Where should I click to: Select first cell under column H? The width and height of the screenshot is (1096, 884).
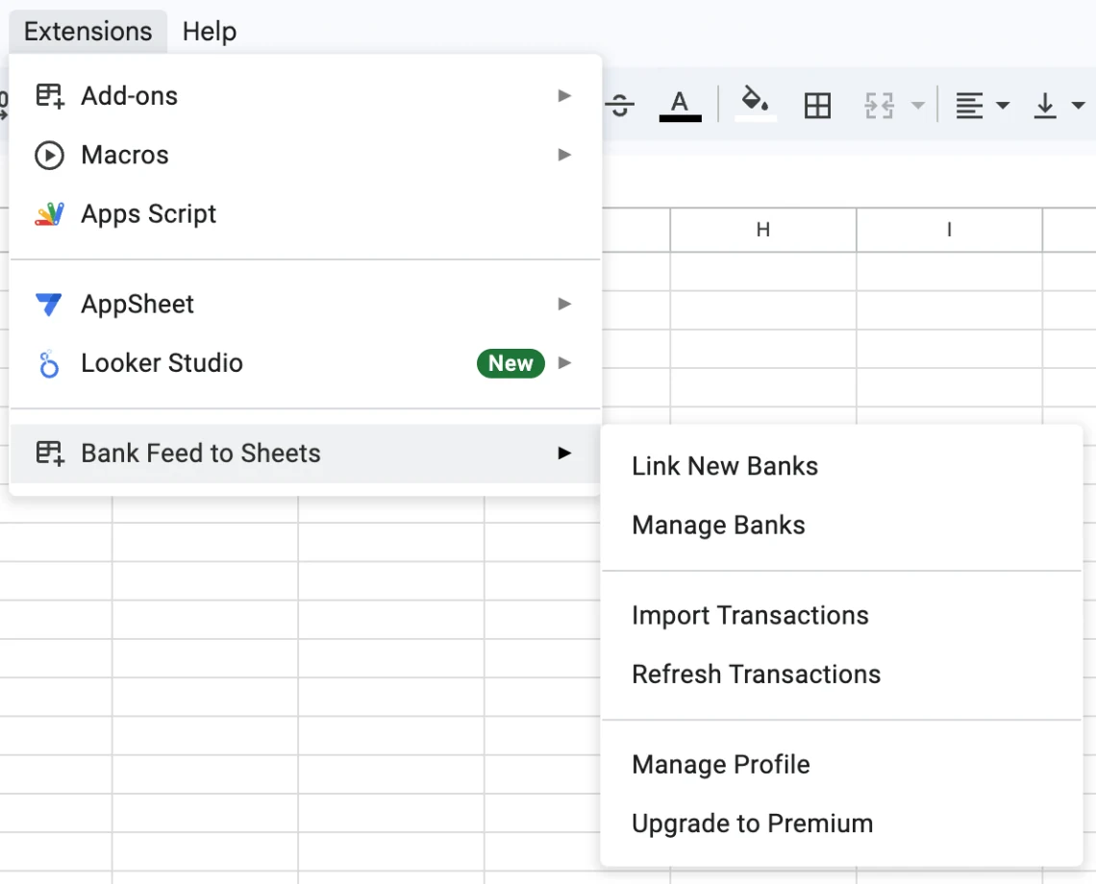(763, 271)
